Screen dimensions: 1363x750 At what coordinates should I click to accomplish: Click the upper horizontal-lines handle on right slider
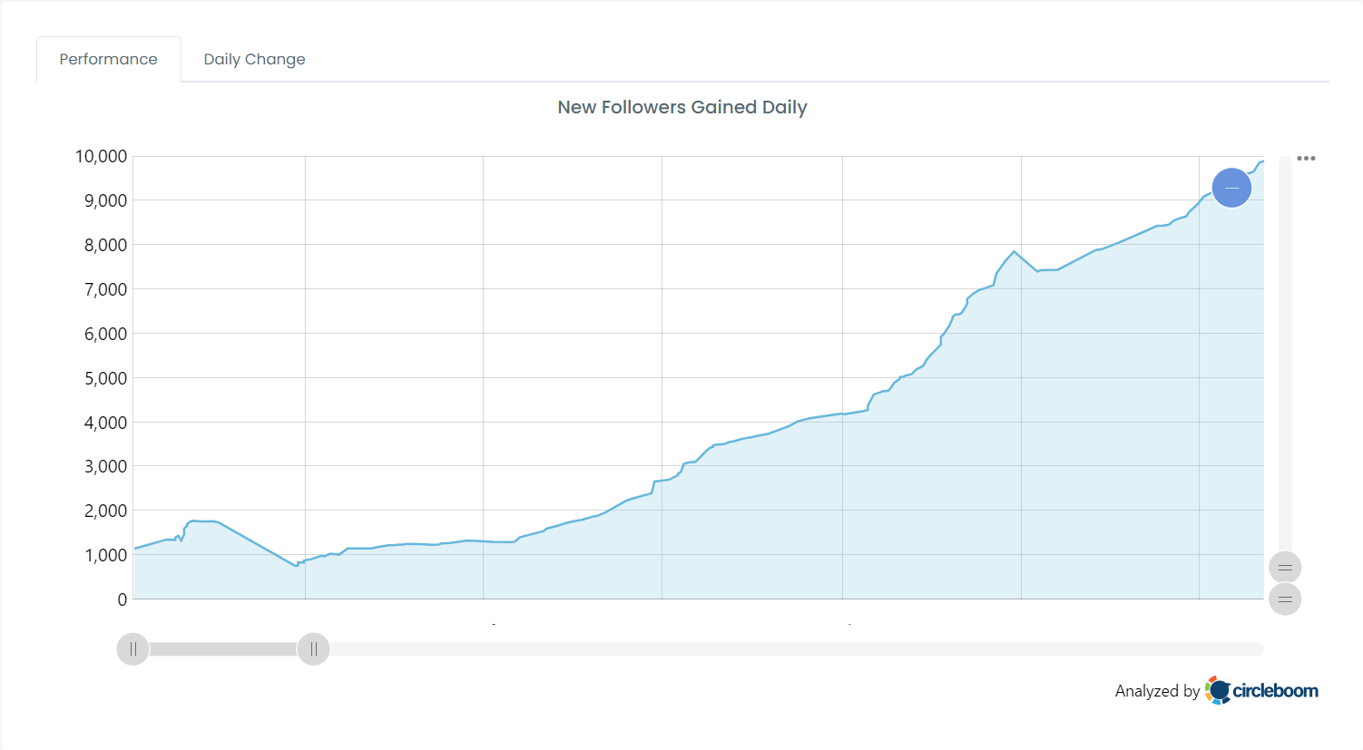point(1285,566)
